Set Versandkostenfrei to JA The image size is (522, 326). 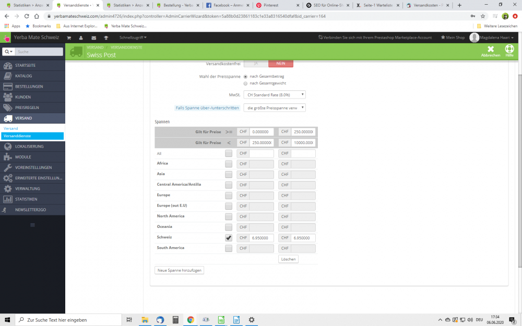tap(256, 64)
